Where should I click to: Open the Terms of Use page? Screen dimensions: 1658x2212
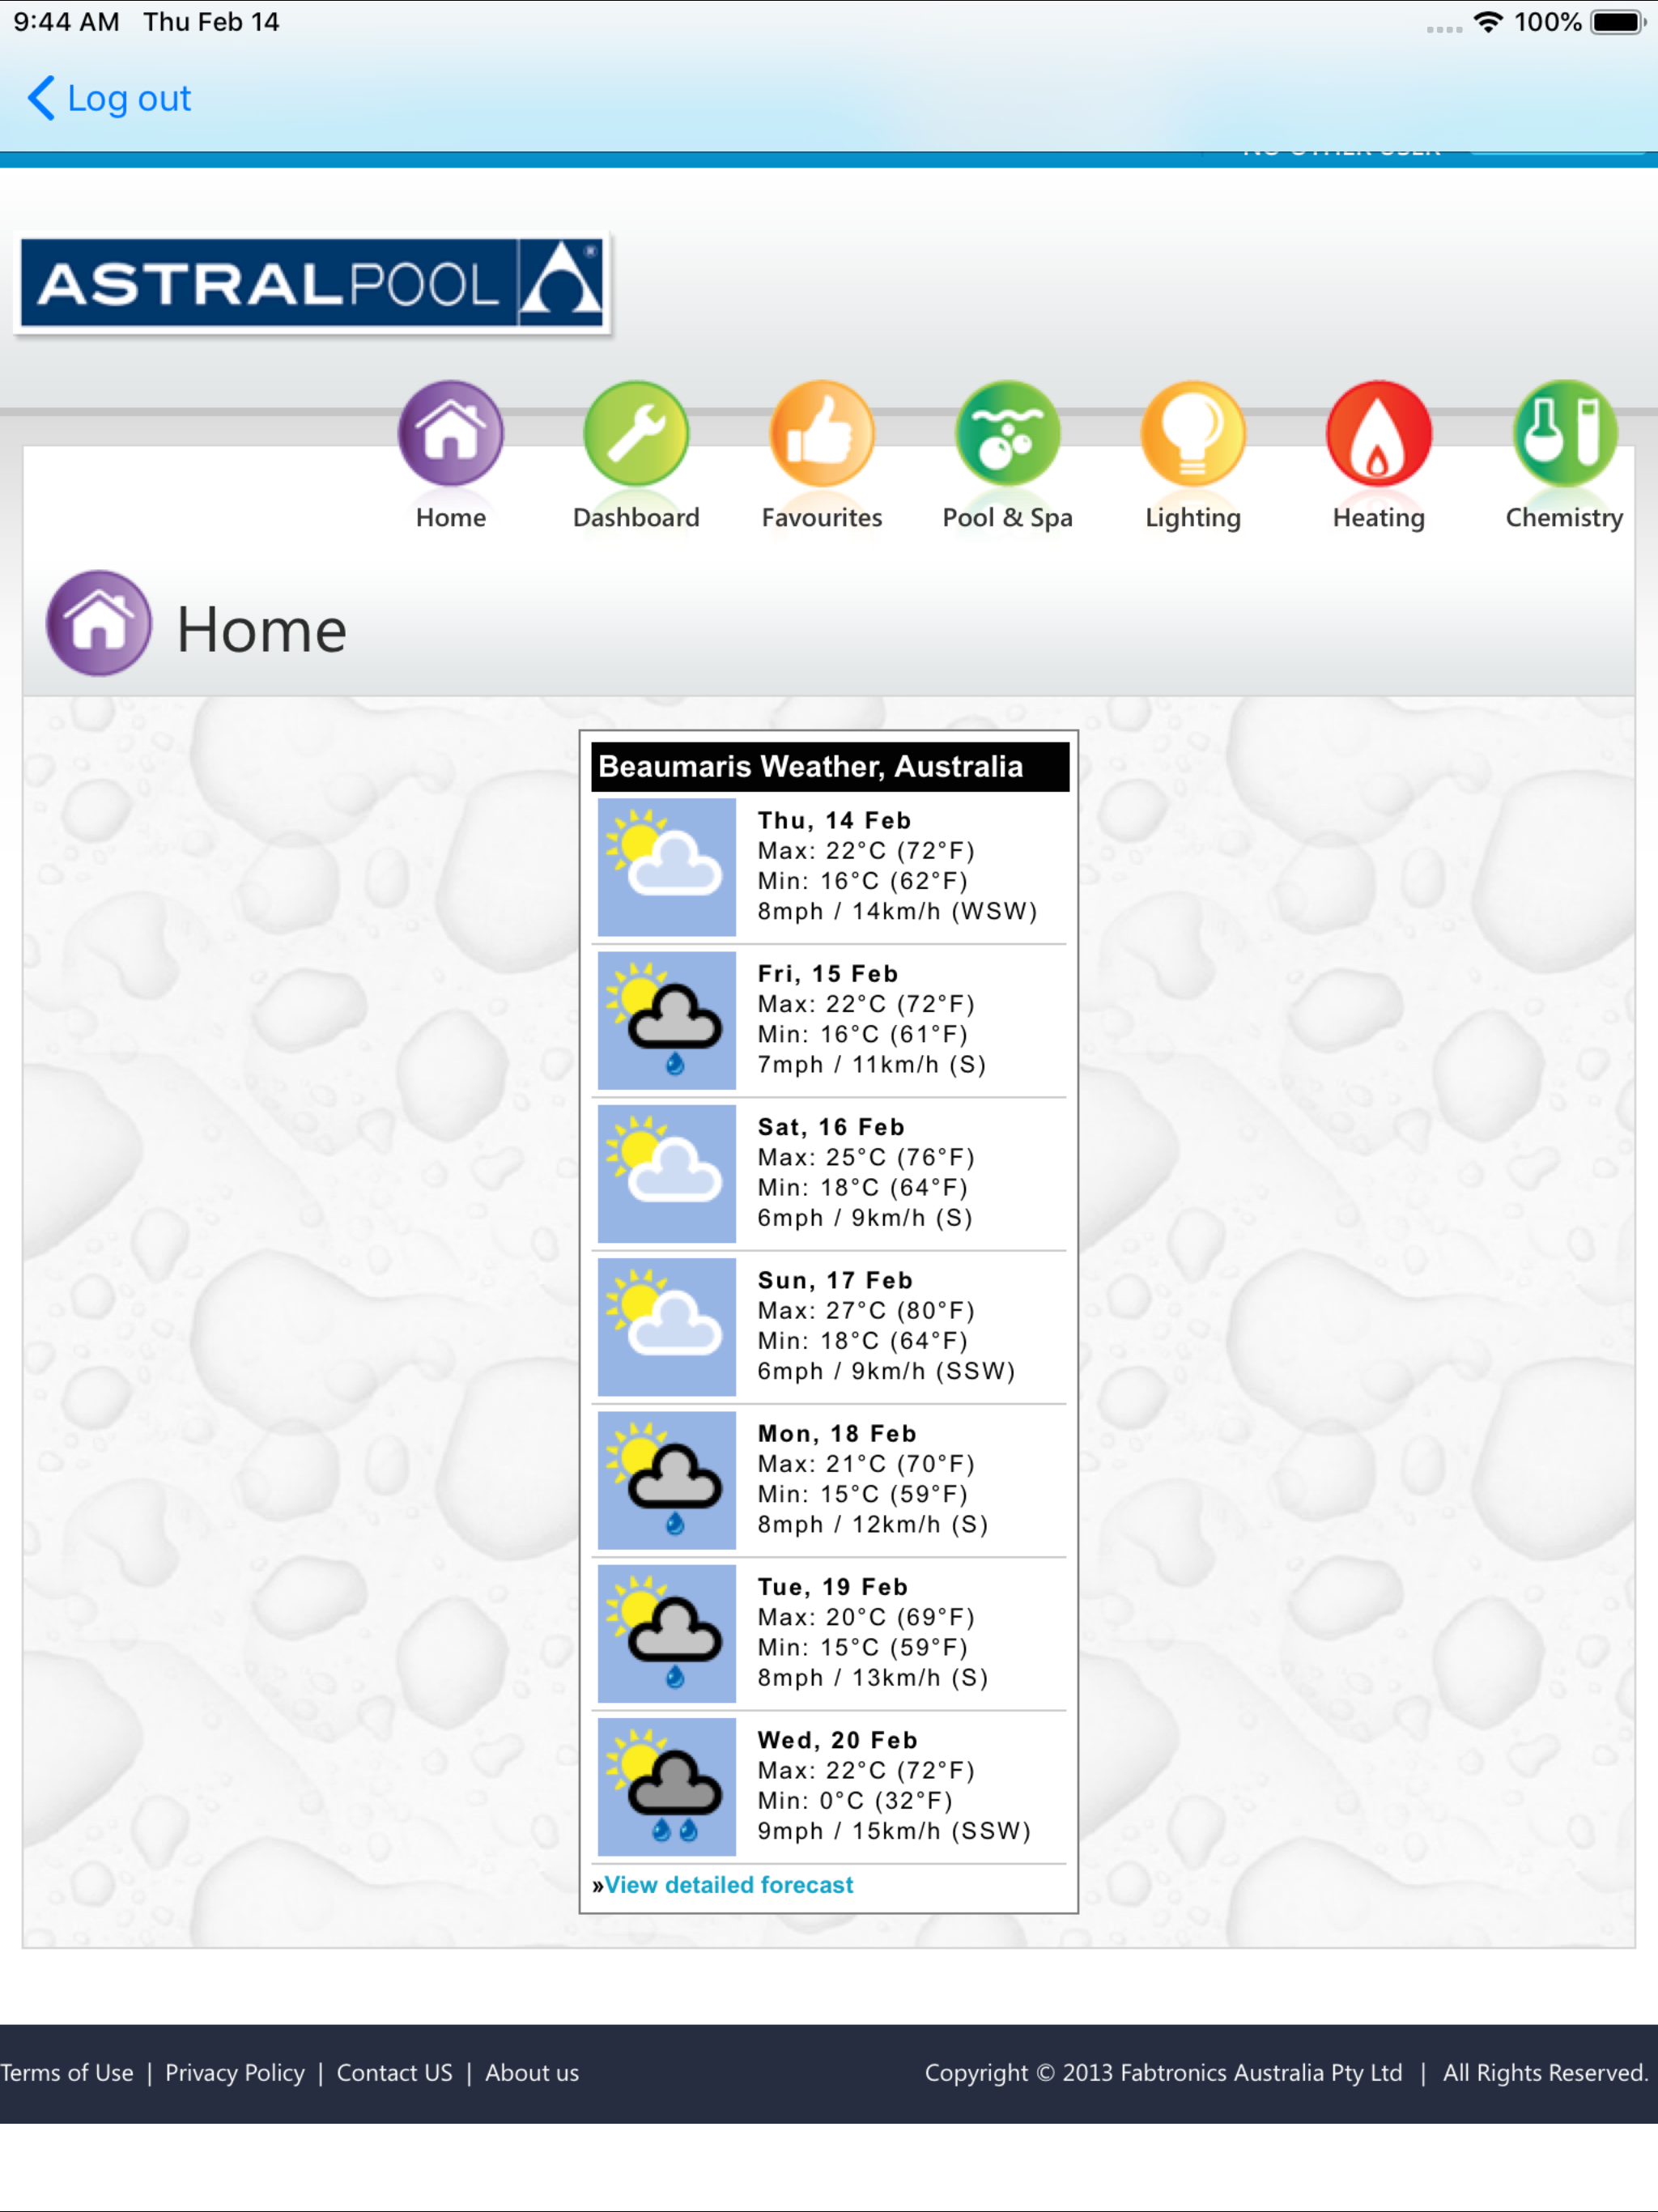tap(67, 2073)
